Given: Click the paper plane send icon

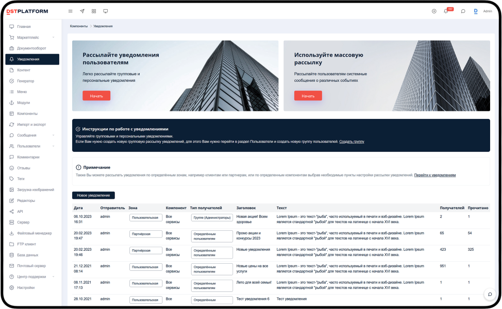Looking at the screenshot, I should [82, 11].
